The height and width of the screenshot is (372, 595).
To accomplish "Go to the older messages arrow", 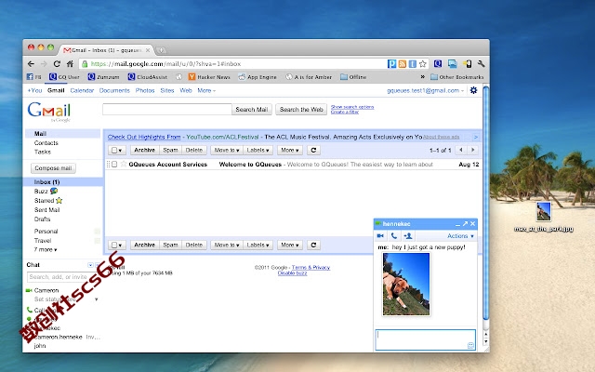I will [x=473, y=150].
